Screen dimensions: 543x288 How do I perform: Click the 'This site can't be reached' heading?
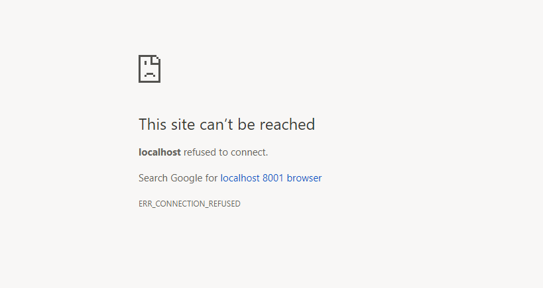coord(227,124)
